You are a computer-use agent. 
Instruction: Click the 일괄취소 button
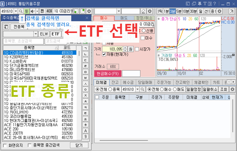click(x=210, y=89)
